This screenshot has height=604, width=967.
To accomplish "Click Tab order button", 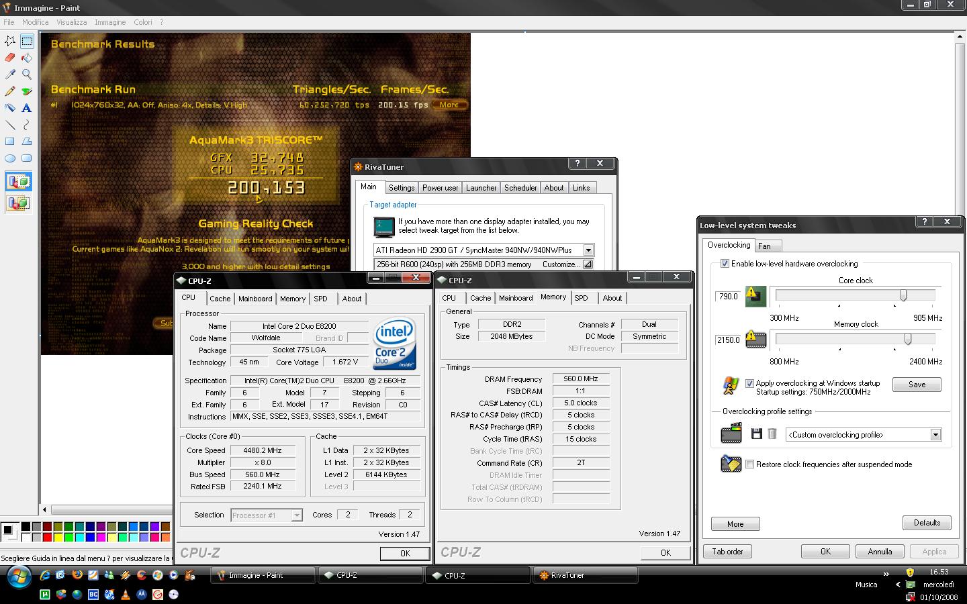I will click(x=727, y=552).
